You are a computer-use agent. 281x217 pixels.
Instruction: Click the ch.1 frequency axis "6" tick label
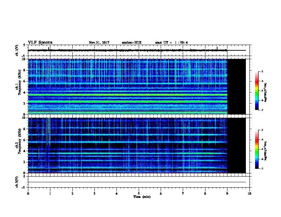[x=24, y=81]
